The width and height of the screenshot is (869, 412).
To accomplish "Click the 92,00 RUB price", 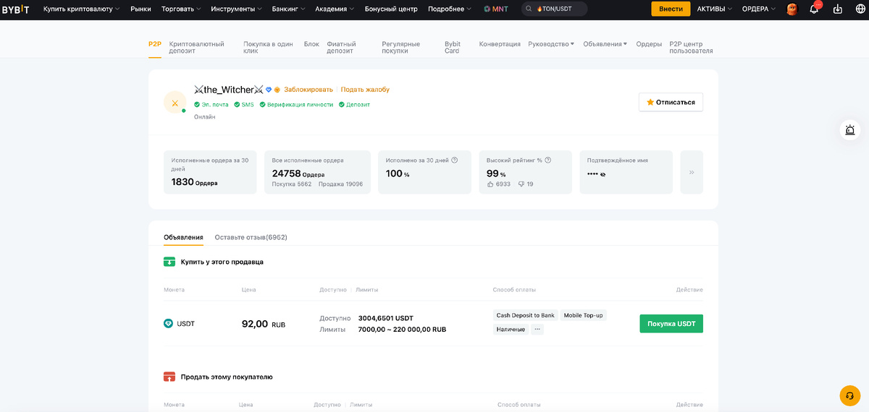I will [x=264, y=324].
